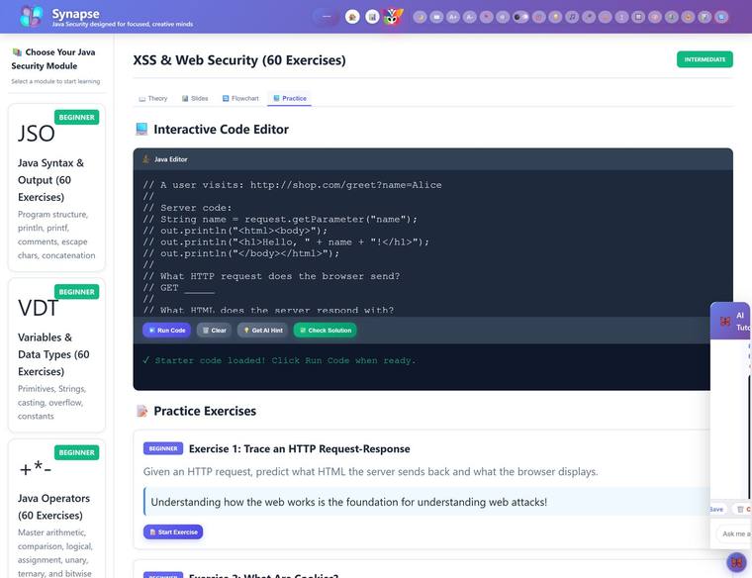Toggle the dark mode switch in header
The width and height of the screenshot is (752, 578).
coord(520,17)
